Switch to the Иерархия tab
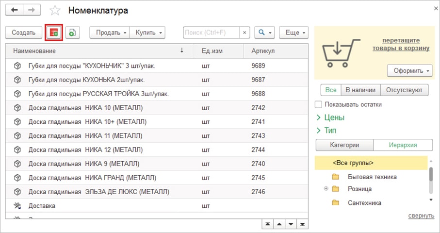 [x=403, y=145]
